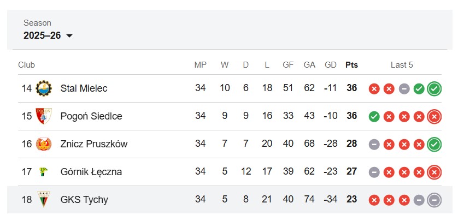464x221 pixels.
Task: Open the Stal Mielec team link
Action: click(x=84, y=88)
